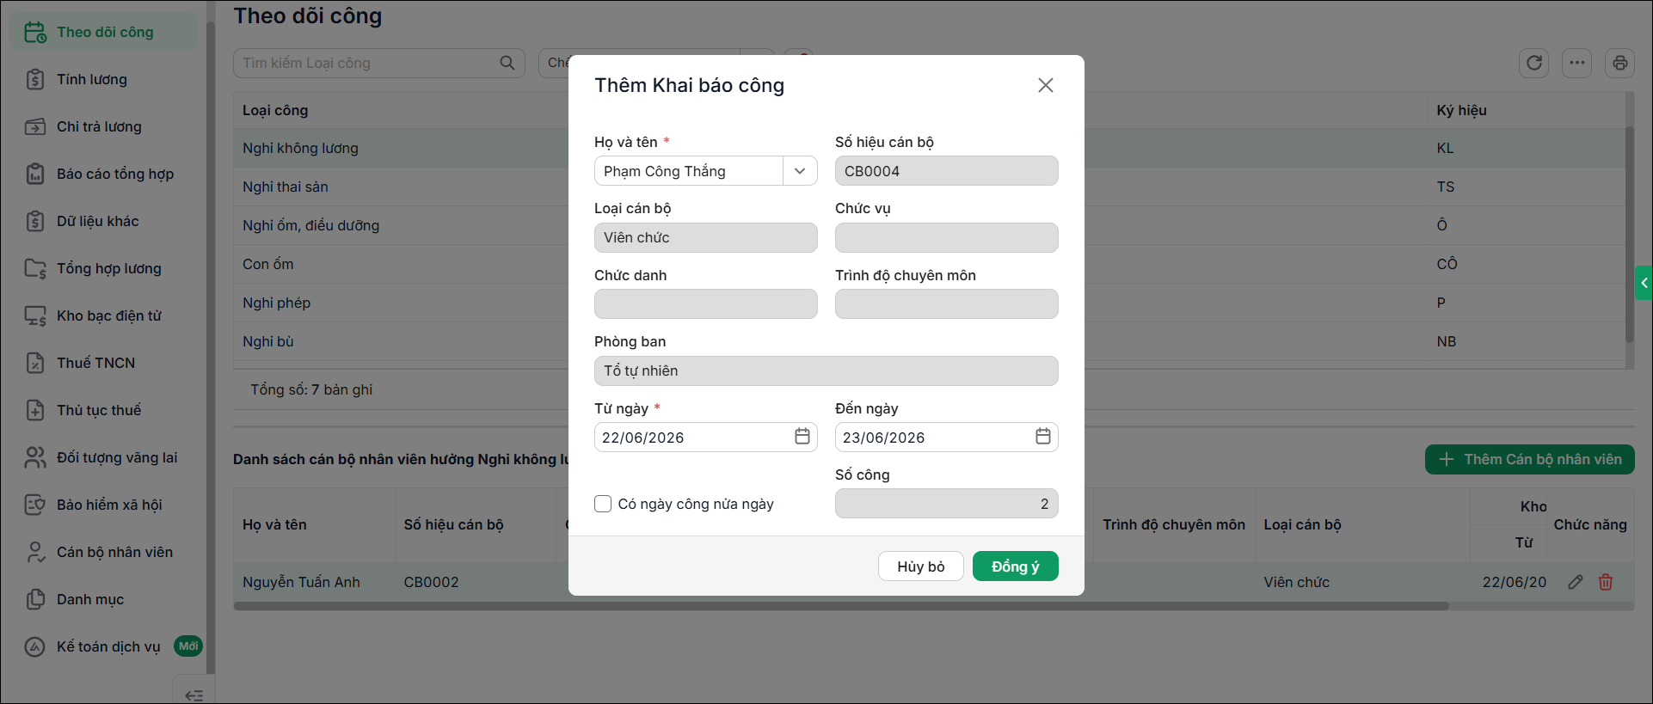Screen dimensions: 1653x704
Task: Click the Họ và tên name field
Action: pyautogui.click(x=689, y=171)
